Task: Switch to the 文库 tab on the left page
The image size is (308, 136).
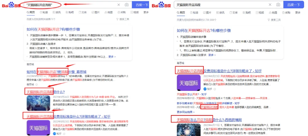Action: point(83,12)
